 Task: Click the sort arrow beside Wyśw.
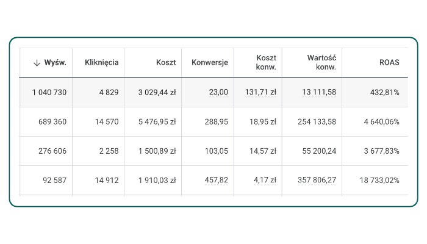pyautogui.click(x=37, y=62)
